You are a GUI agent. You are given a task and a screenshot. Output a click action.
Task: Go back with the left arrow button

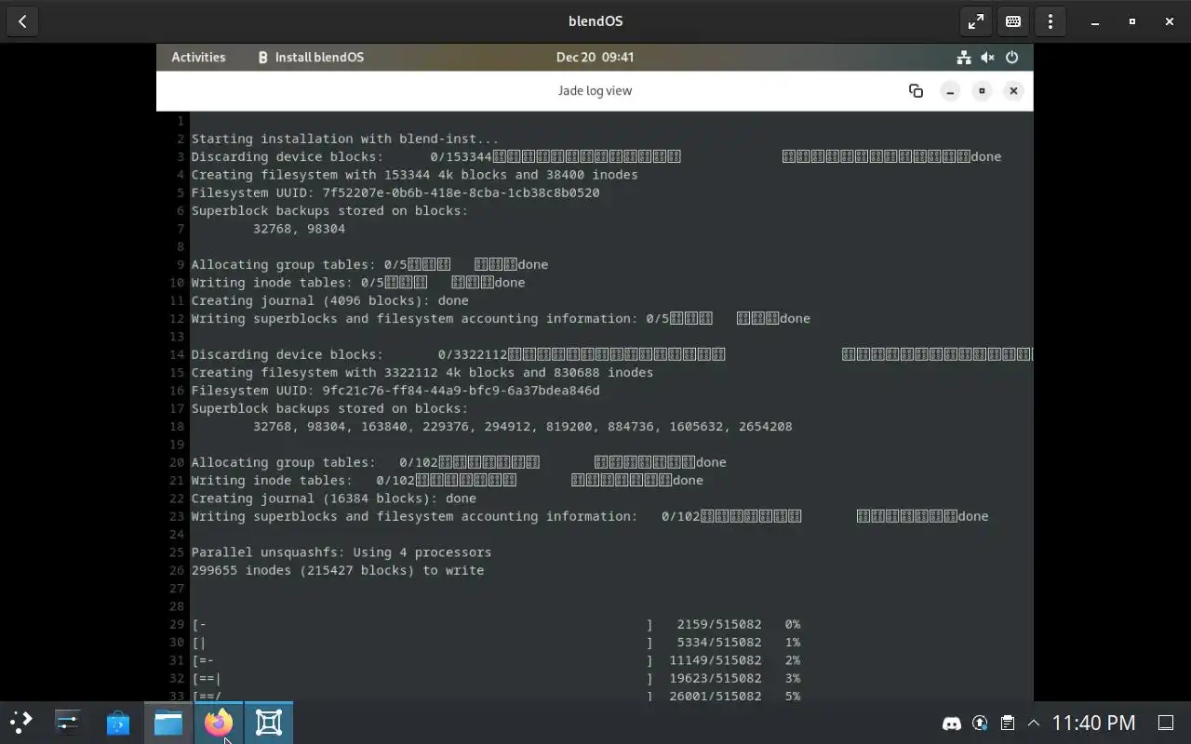pyautogui.click(x=22, y=21)
